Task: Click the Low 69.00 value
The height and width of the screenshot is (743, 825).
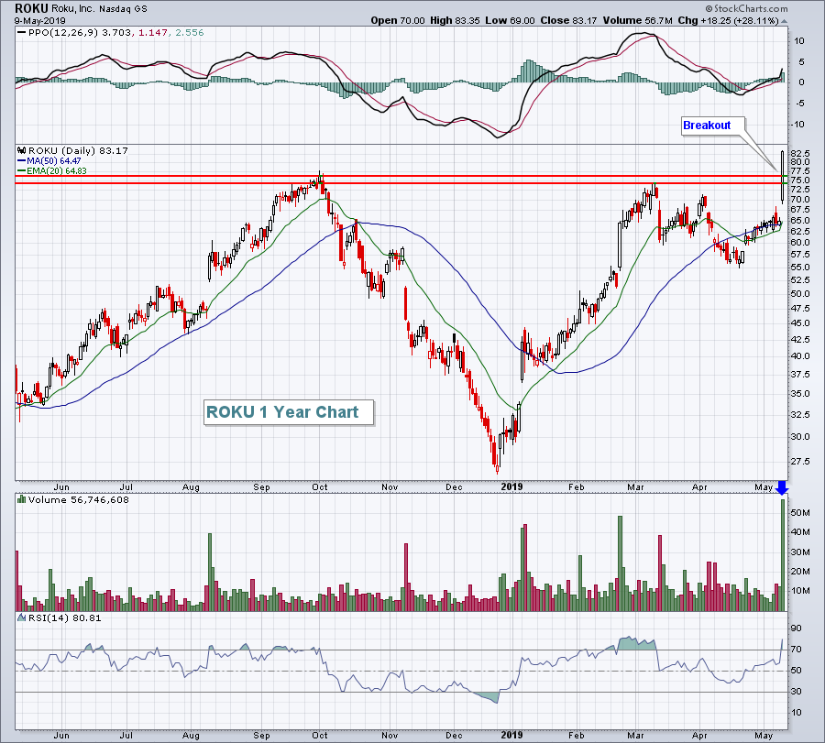Action: tap(510, 20)
